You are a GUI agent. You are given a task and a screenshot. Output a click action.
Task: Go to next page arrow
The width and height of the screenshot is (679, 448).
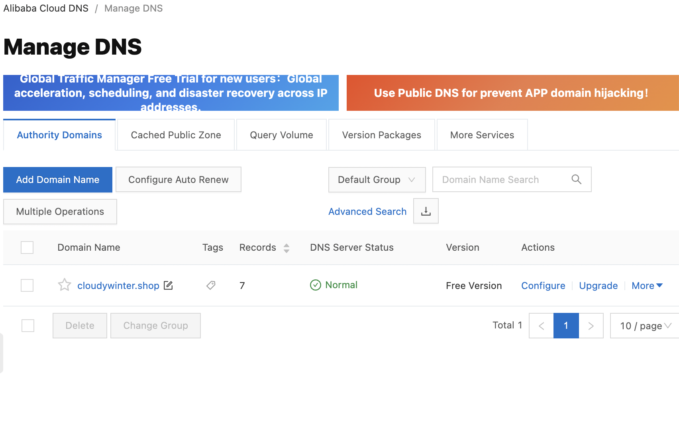591,326
